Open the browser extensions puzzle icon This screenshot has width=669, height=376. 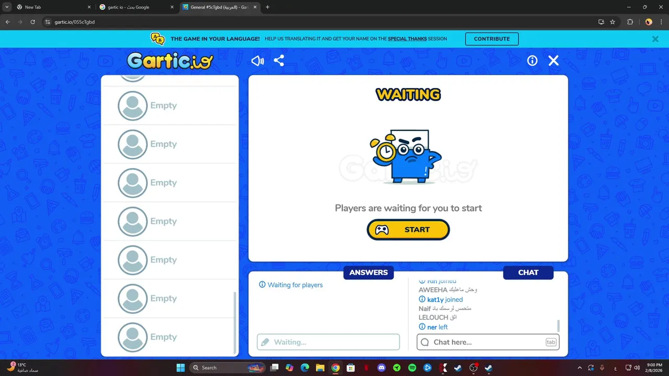pos(630,22)
